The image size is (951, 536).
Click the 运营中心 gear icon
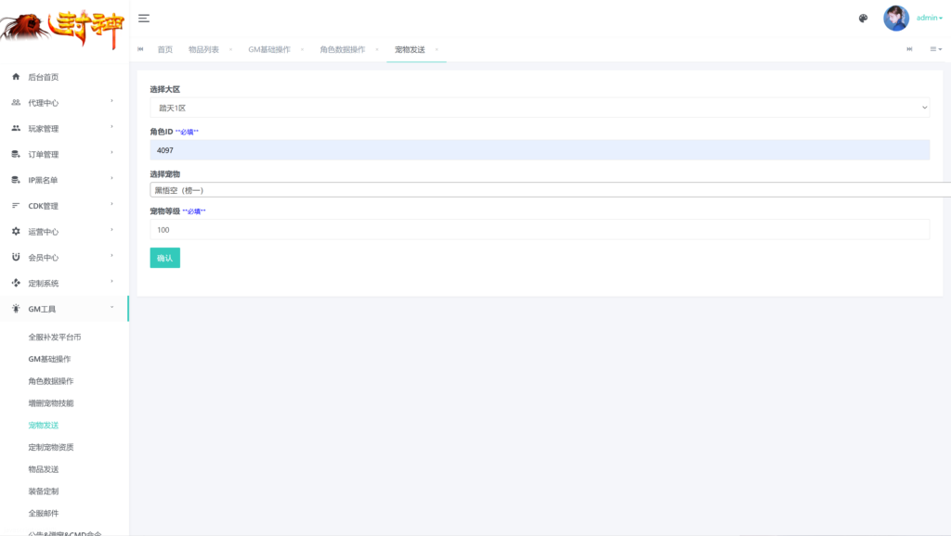click(16, 232)
